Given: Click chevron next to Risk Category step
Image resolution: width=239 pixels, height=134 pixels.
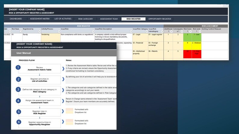Looking at the screenshot, I should coord(63,90).
